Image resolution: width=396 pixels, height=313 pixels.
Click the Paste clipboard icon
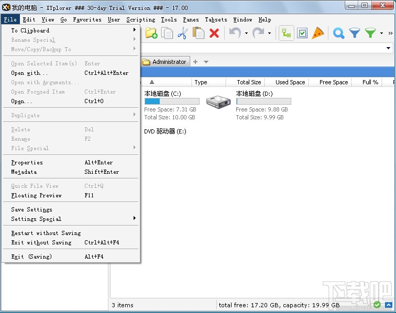(199, 33)
